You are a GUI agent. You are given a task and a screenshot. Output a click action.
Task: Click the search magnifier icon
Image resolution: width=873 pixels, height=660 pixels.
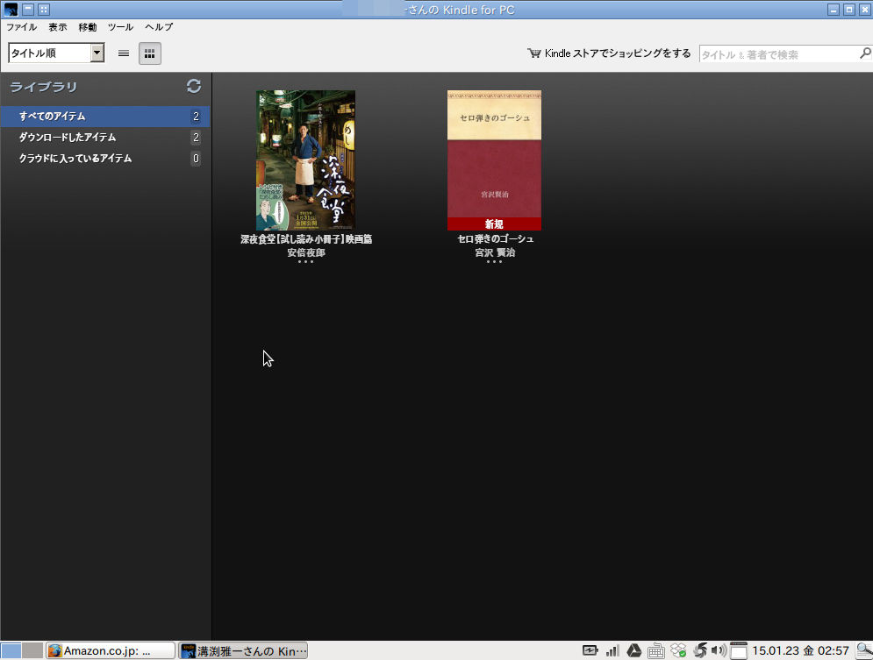tap(865, 53)
